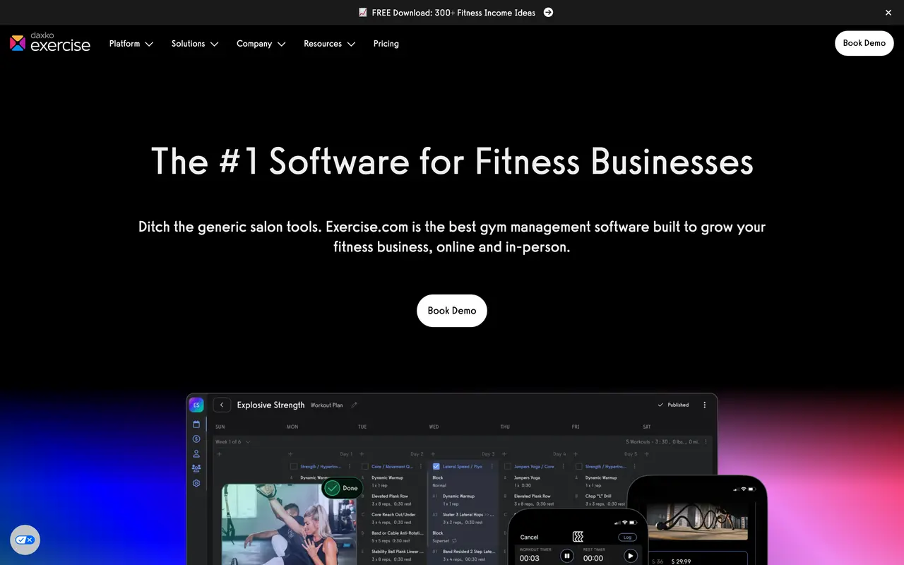
Task: Expand the Week 1 of 6 dropdown
Action: (x=233, y=442)
